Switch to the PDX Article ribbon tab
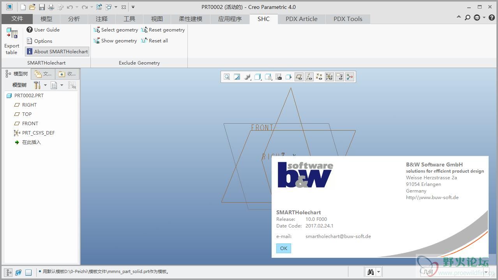 pyautogui.click(x=302, y=19)
